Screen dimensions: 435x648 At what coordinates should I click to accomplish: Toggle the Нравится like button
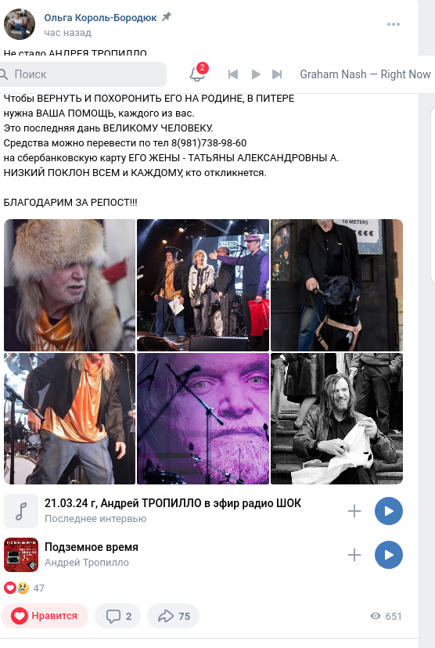45,616
